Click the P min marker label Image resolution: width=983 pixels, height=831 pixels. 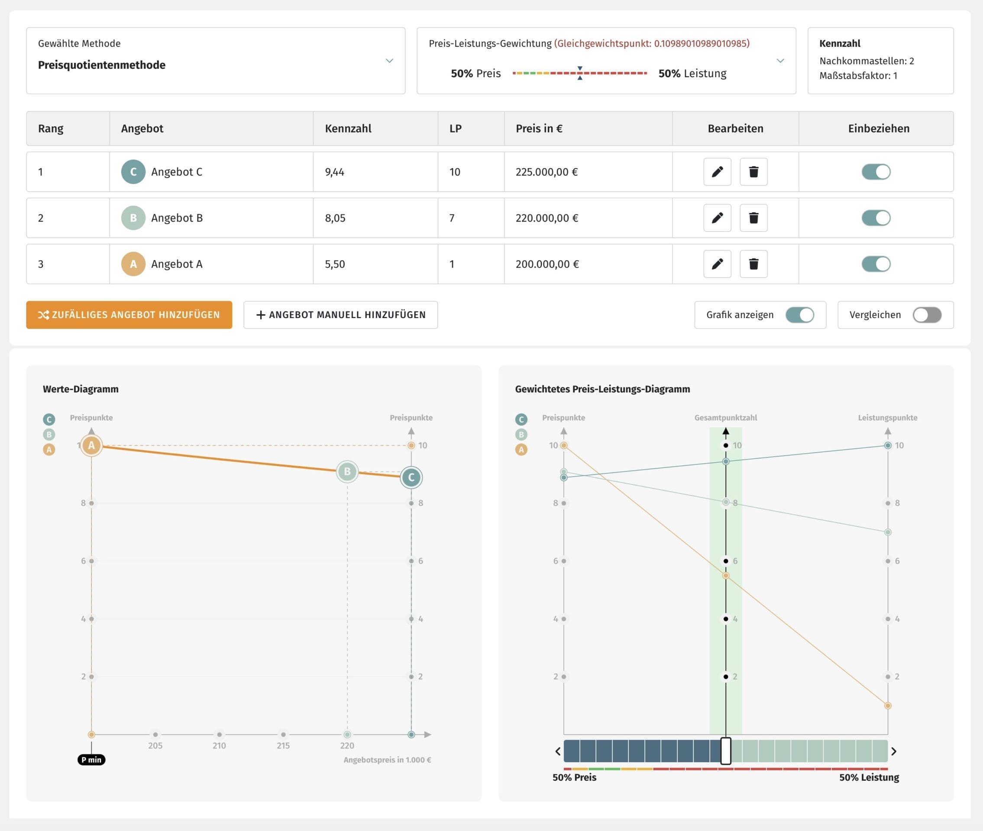(91, 760)
